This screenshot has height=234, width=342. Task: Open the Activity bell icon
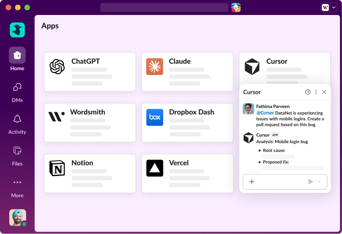[x=17, y=119]
